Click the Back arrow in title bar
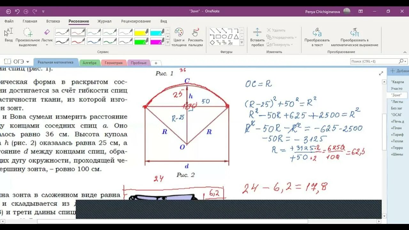409x230 pixels. pos(9,11)
